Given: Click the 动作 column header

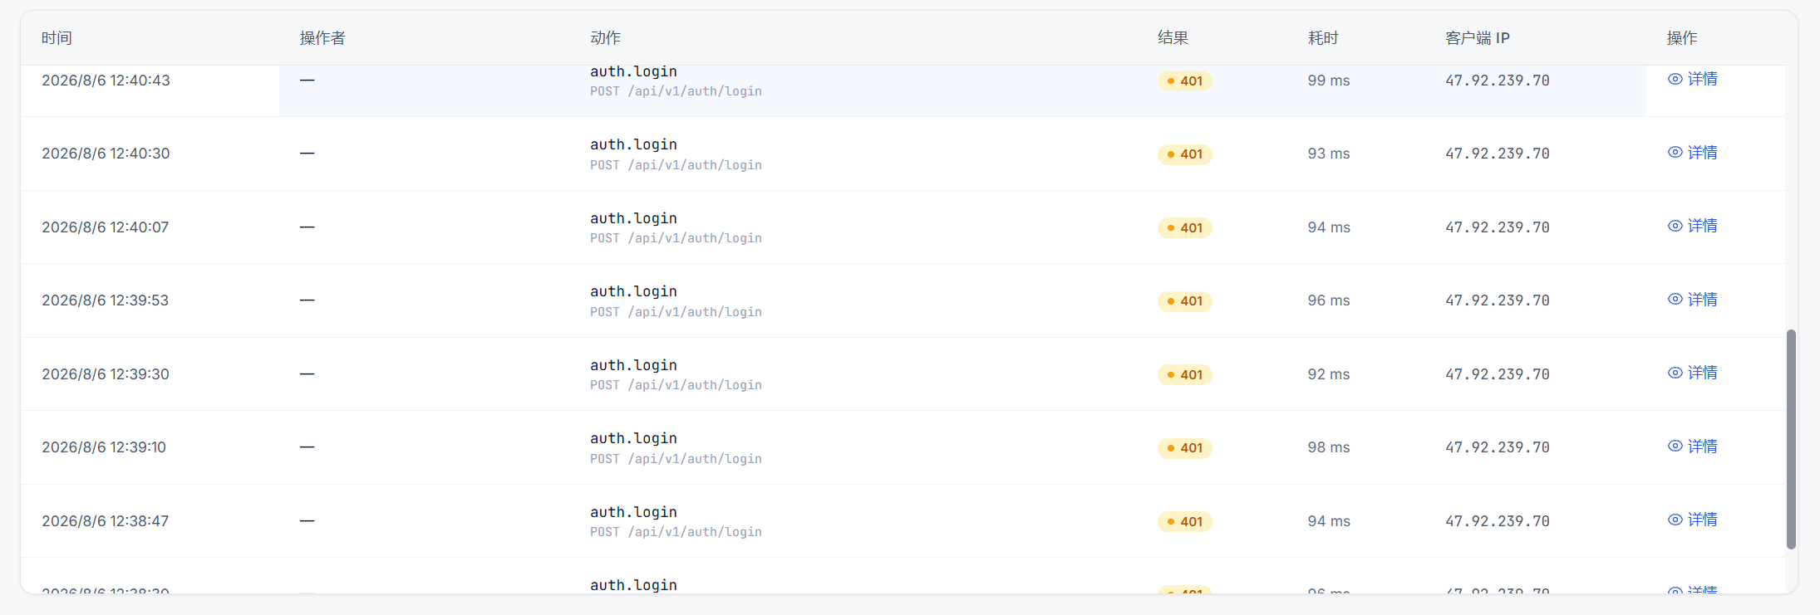Looking at the screenshot, I should coord(605,38).
